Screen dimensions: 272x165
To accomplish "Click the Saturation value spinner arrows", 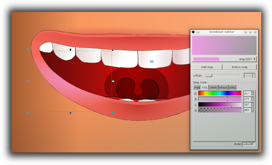I will 253,99.
